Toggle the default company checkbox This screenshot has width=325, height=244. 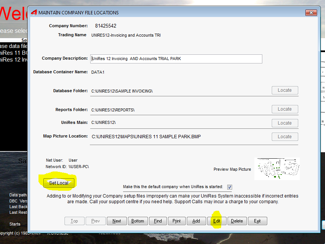pyautogui.click(x=230, y=187)
